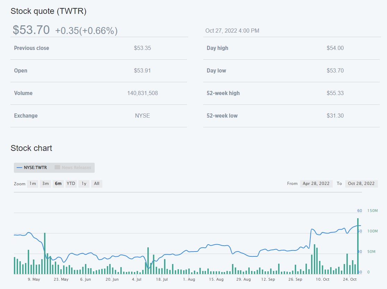Choose the 1y zoom range

(84, 184)
